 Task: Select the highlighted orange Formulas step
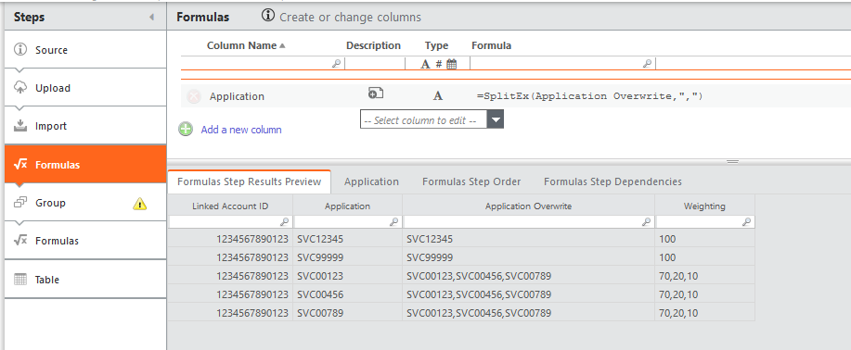point(85,164)
